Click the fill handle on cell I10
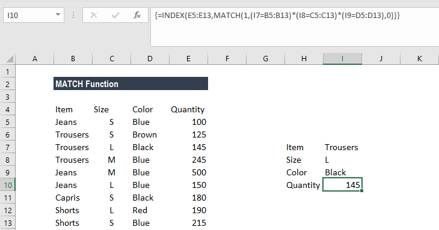The height and width of the screenshot is (230, 439). [362, 190]
